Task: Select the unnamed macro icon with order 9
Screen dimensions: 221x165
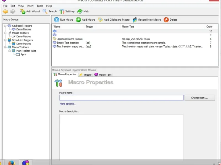Action: (x=54, y=35)
